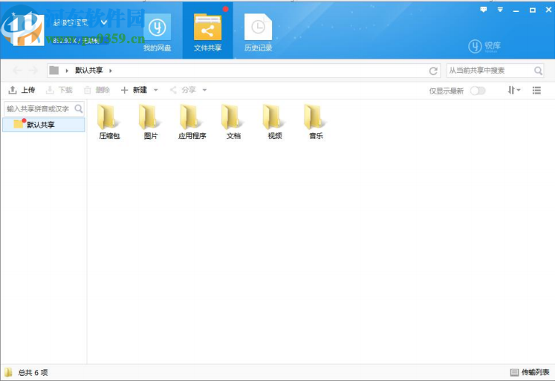Open the sort order dropdown
The image size is (558, 381).
pos(514,90)
